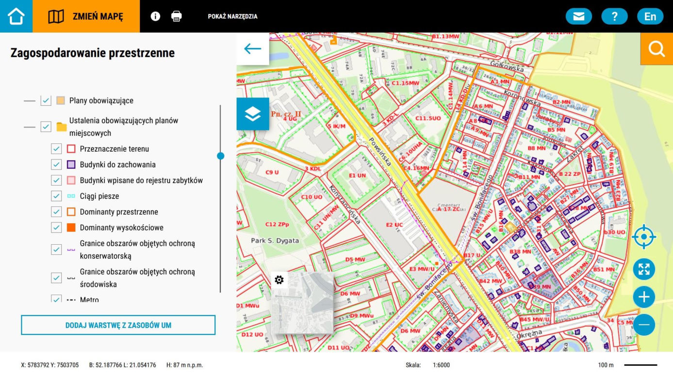Click the Plany obowiązujące legend swatch

tap(61, 101)
